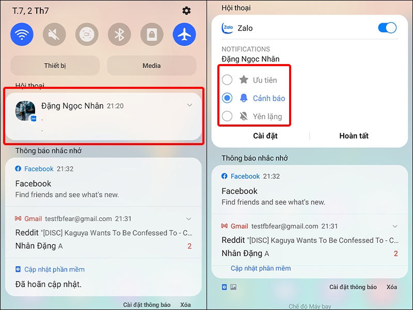Click the muted bell icon beside Yên lặng
Screen dimensions: 413x310
244,116
